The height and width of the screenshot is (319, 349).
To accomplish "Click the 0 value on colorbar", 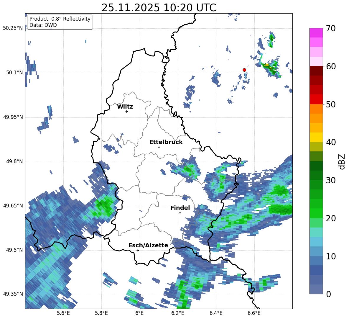I will tap(328, 294).
